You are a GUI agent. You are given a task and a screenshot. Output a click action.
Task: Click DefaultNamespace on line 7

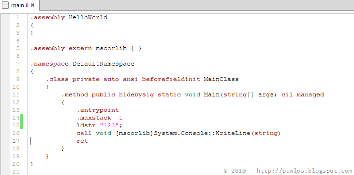click(x=103, y=64)
